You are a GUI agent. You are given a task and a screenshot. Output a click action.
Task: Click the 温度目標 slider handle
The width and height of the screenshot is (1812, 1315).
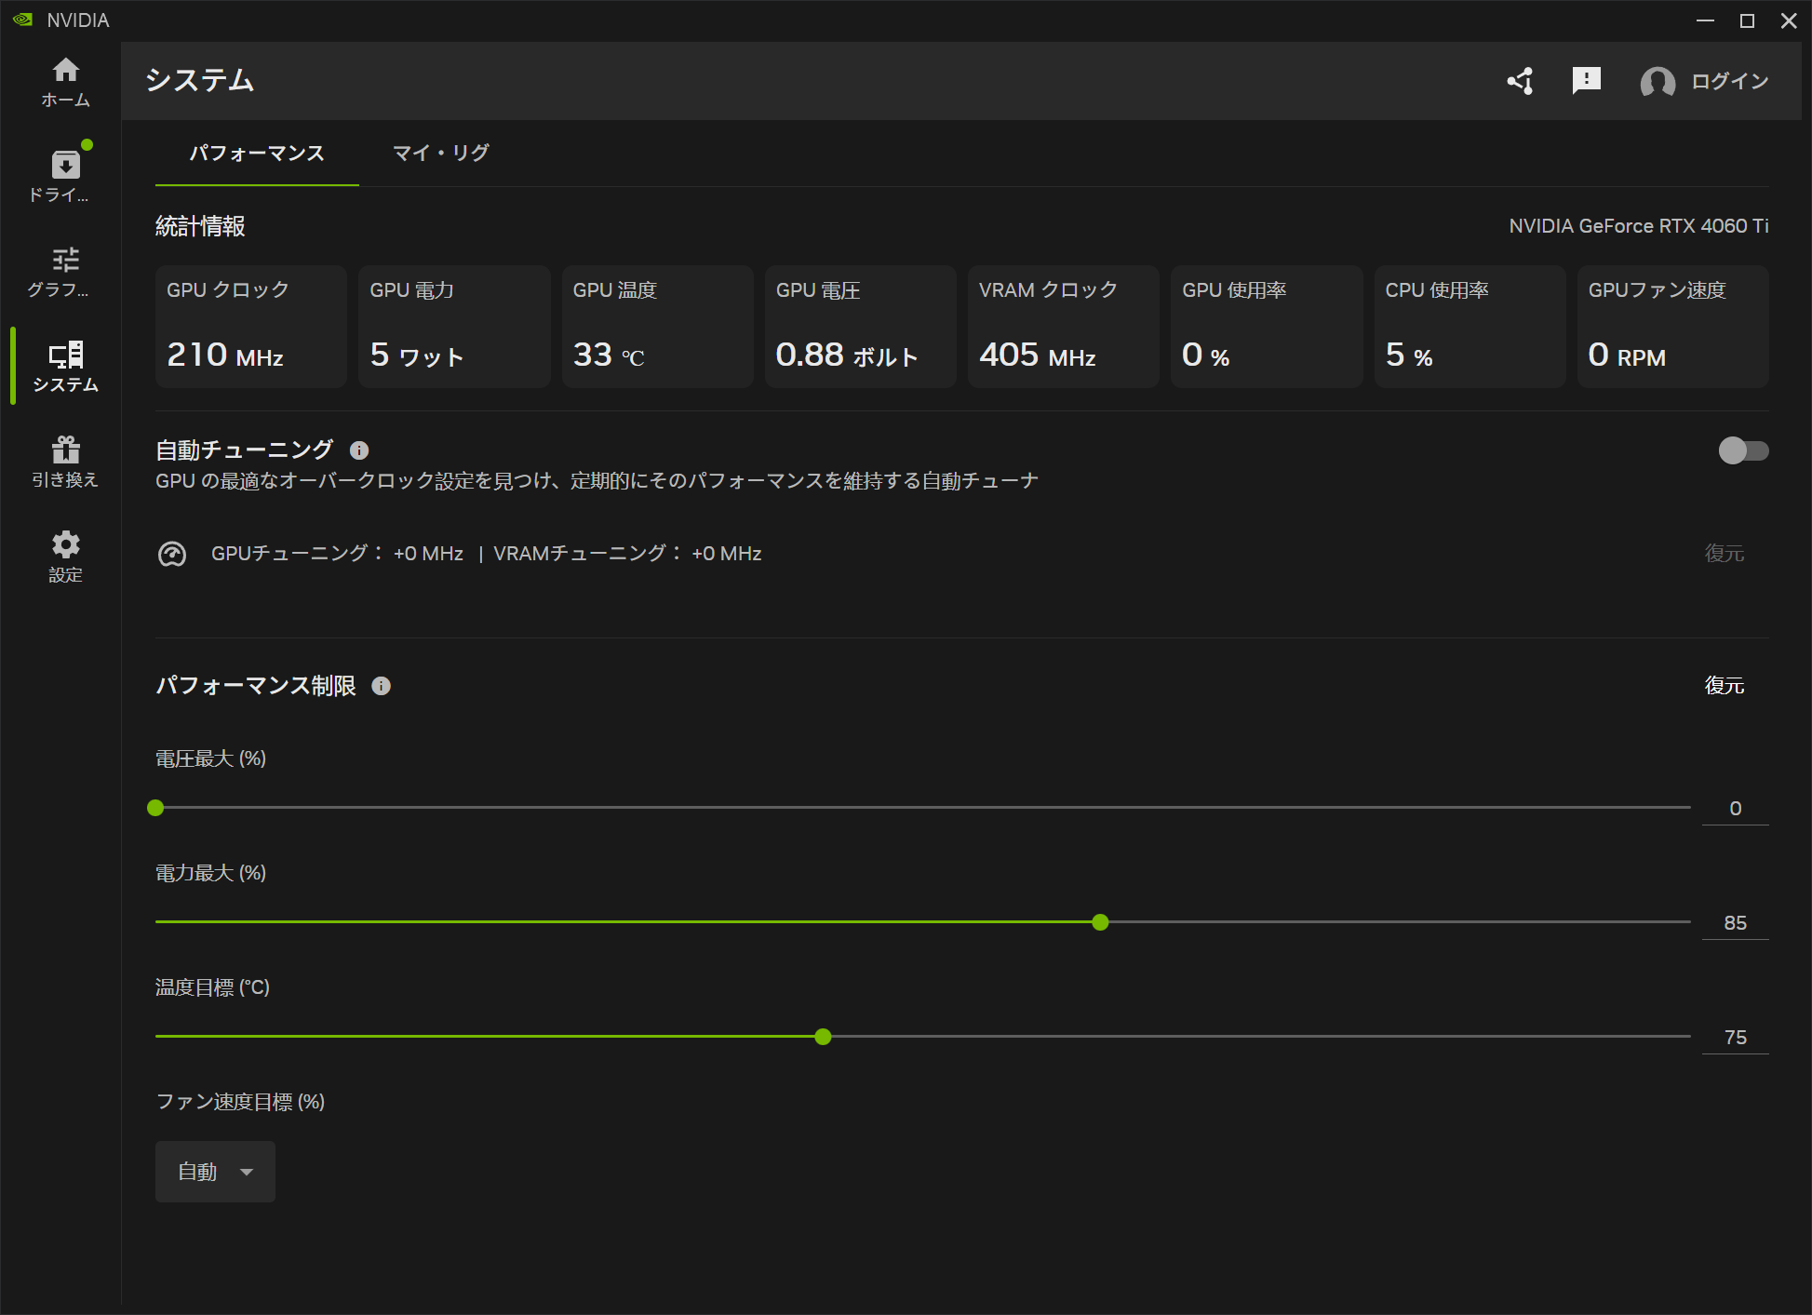click(823, 1037)
